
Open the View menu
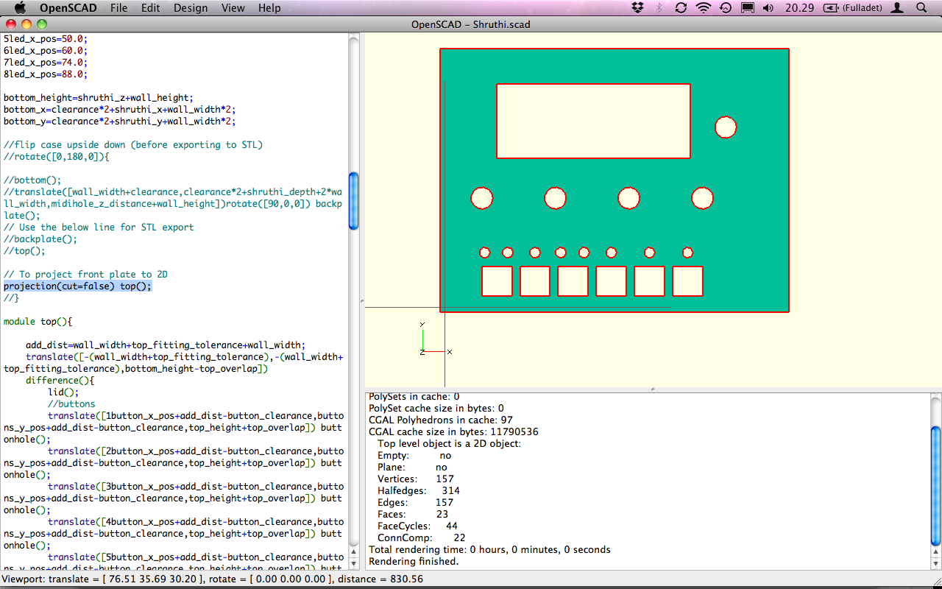[x=233, y=8]
